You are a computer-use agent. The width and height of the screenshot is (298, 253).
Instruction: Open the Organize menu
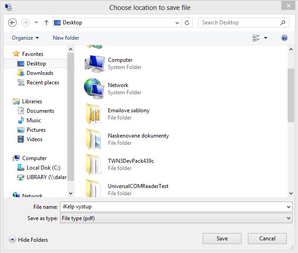(25, 38)
